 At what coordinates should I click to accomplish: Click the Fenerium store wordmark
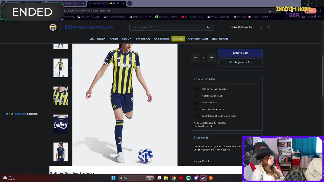point(89,27)
